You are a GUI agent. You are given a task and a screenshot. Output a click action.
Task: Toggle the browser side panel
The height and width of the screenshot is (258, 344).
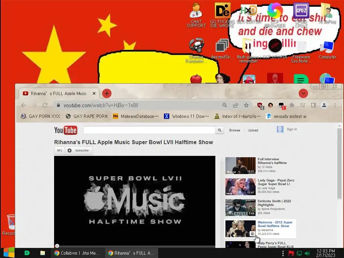click(313, 105)
